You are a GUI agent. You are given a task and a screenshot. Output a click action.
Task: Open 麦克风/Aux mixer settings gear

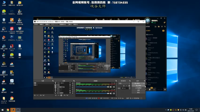coord(114,94)
